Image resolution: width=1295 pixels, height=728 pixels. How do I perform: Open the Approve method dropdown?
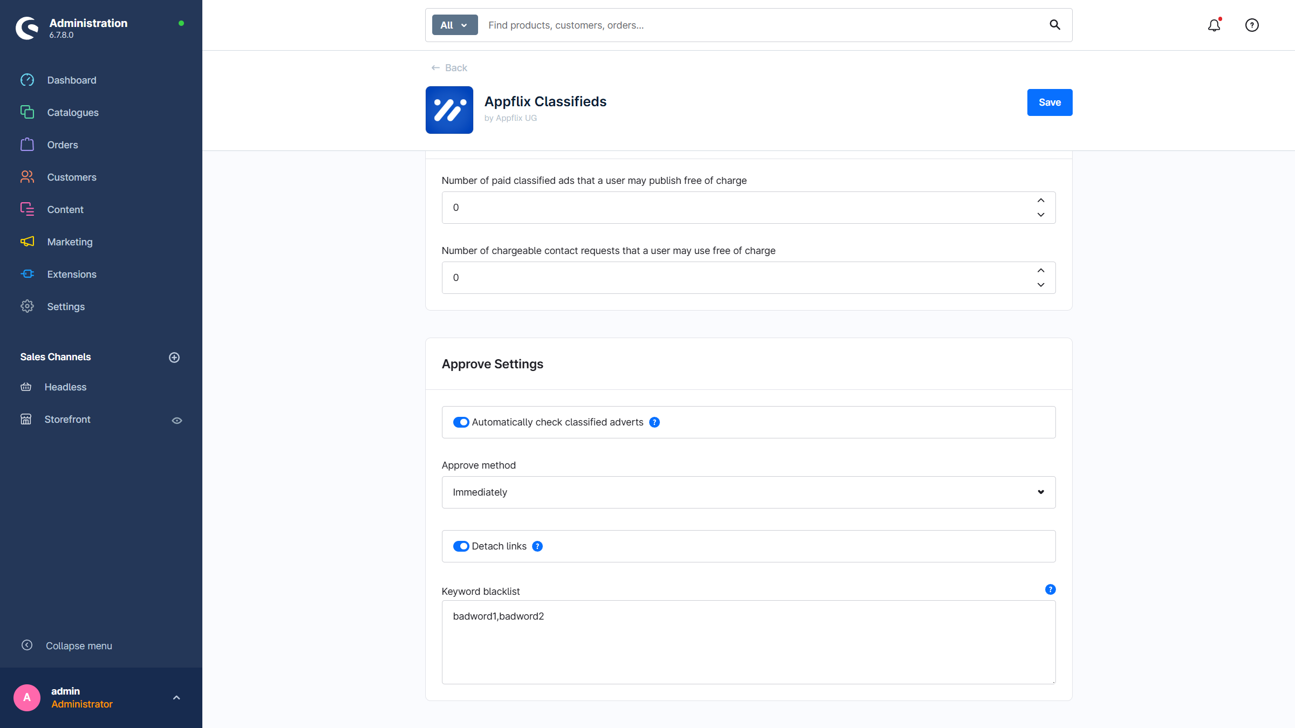pos(748,492)
